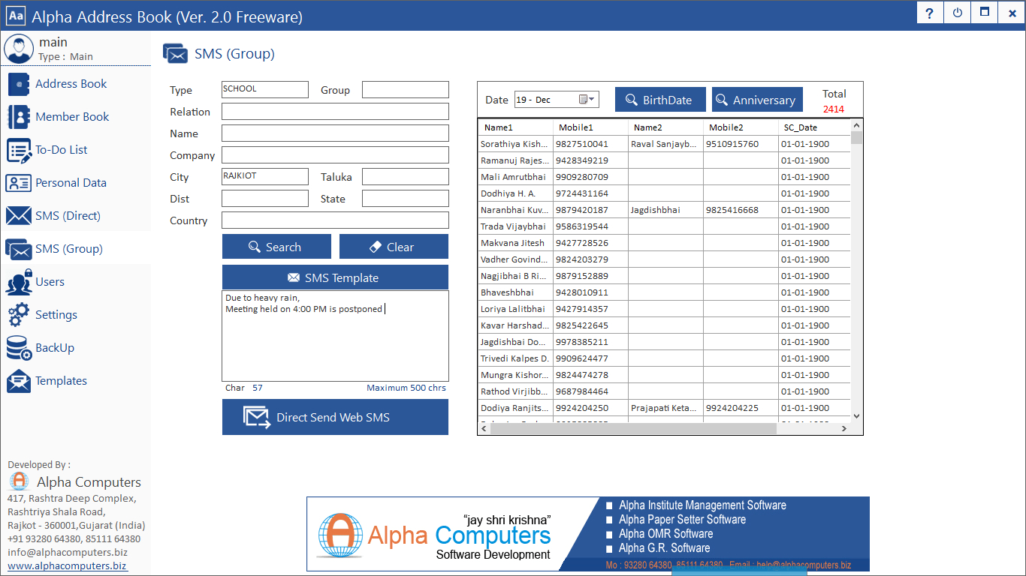The width and height of the screenshot is (1026, 576).
Task: Click the Search button
Action: (276, 246)
